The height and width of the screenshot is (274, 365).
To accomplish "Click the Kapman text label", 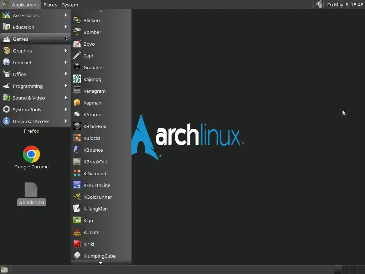I will click(x=92, y=103).
